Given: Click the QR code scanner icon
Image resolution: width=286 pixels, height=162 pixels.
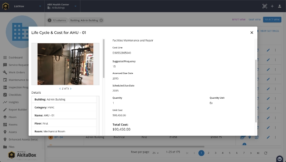Looking at the screenshot, I should point(265,6).
